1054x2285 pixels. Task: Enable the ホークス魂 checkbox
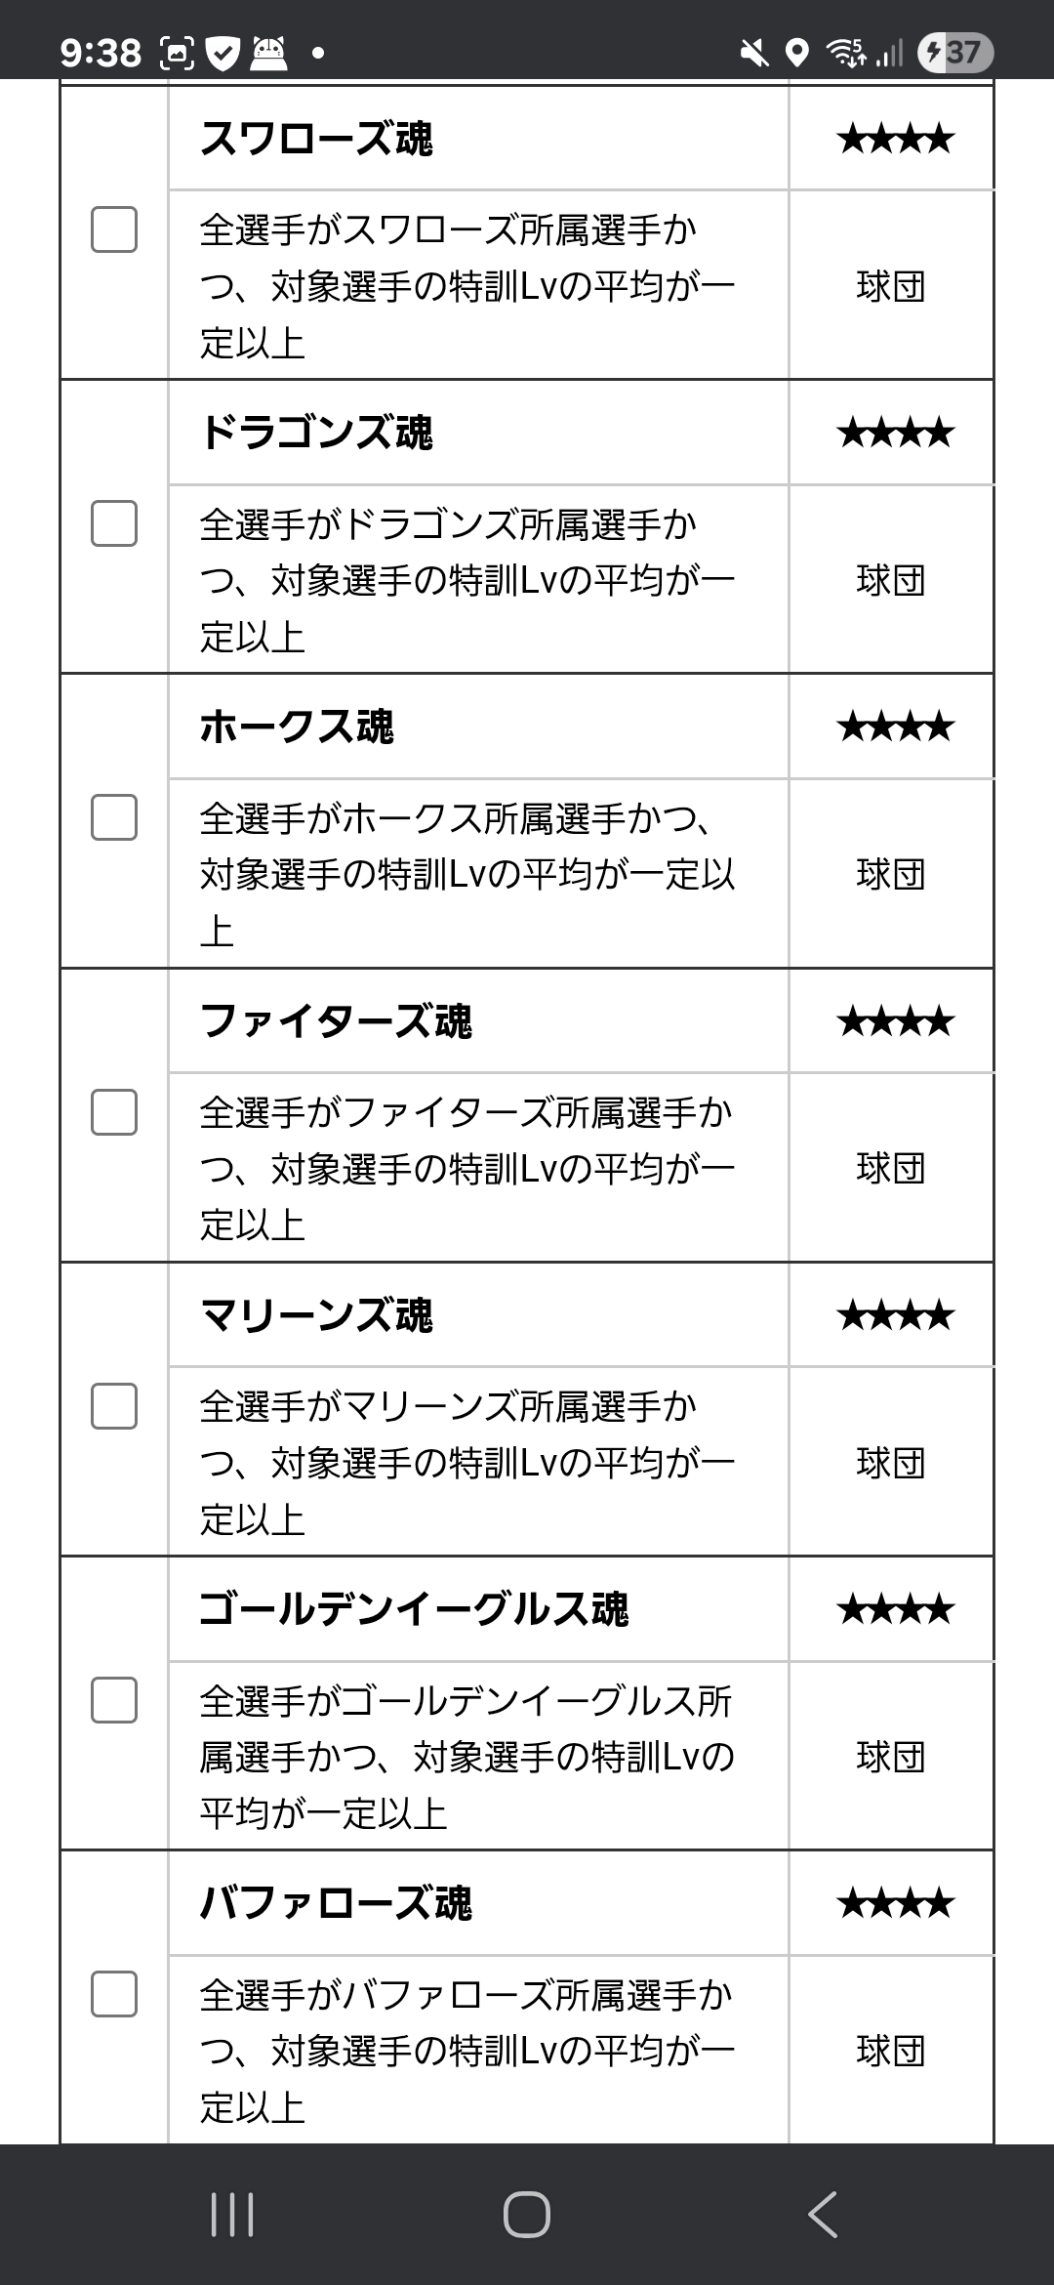(114, 818)
